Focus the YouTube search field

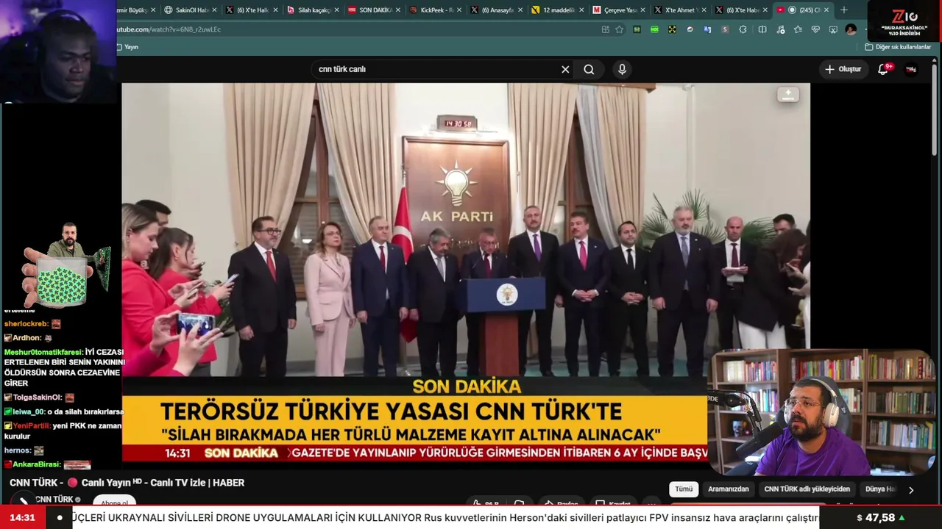click(x=437, y=69)
